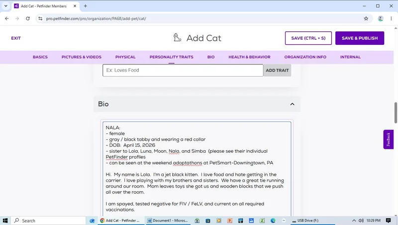Click the page vertical scrollbar thumb
The image size is (398, 225).
pyautogui.click(x=396, y=113)
